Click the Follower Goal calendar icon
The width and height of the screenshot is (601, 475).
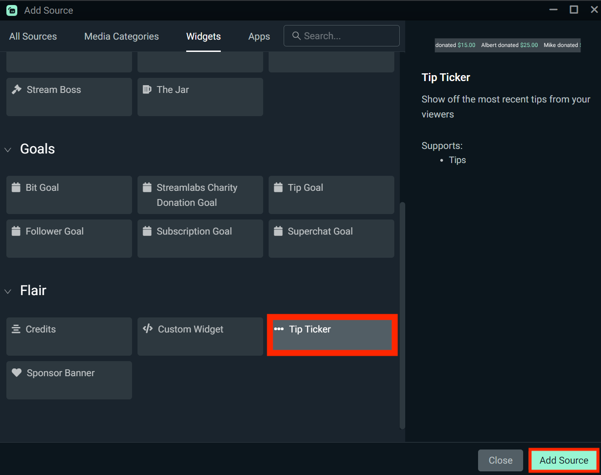(x=16, y=231)
